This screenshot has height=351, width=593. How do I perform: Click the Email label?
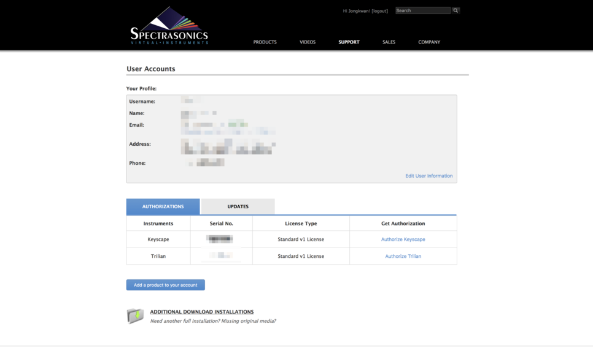pos(136,125)
